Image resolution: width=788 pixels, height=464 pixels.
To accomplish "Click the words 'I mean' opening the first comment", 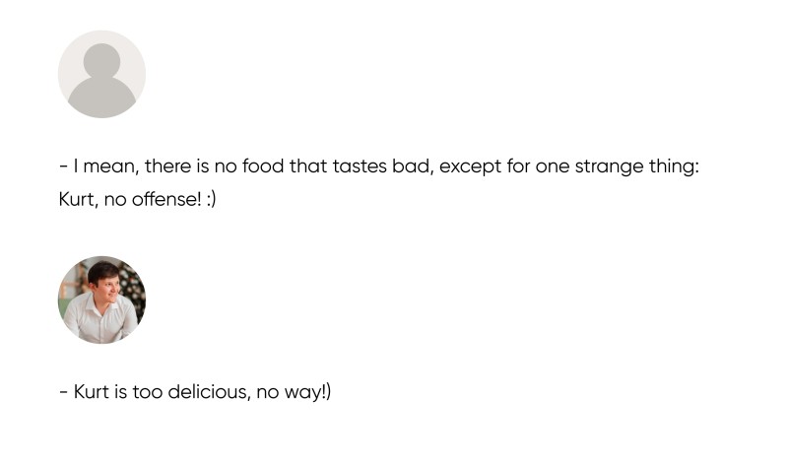I will click(x=106, y=166).
